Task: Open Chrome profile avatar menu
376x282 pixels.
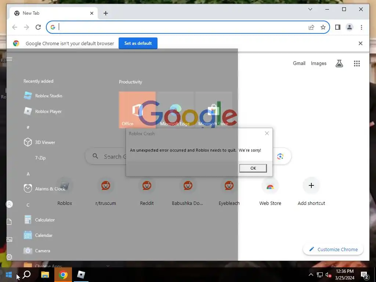Action: [350, 27]
